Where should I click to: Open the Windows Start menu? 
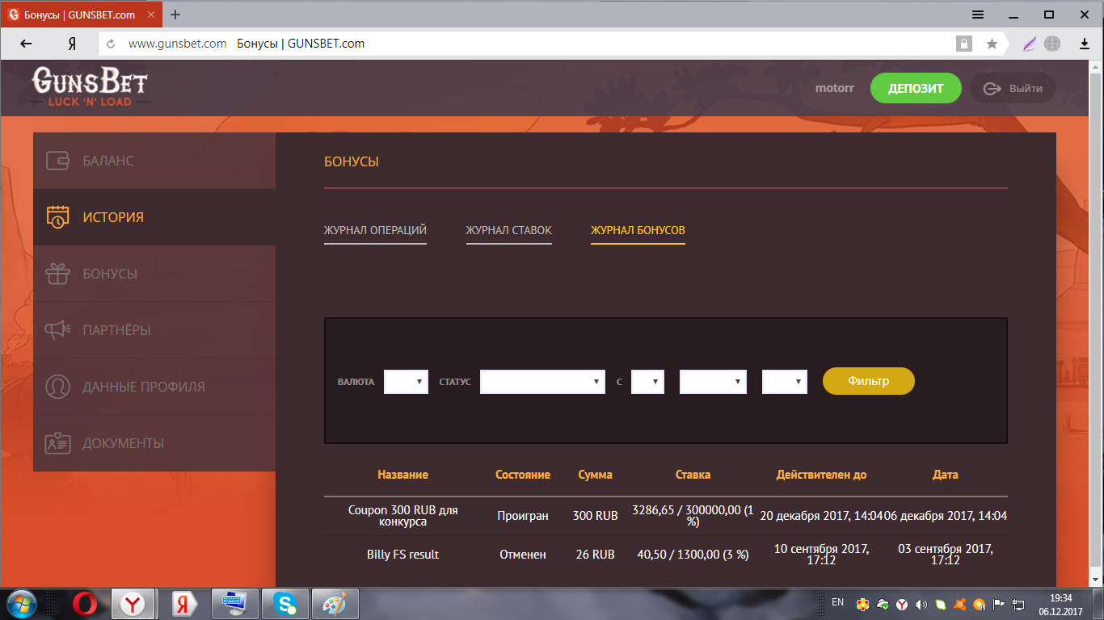pos(20,604)
